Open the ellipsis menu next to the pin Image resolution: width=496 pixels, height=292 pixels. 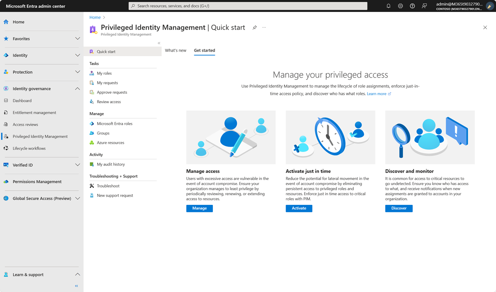264,27
